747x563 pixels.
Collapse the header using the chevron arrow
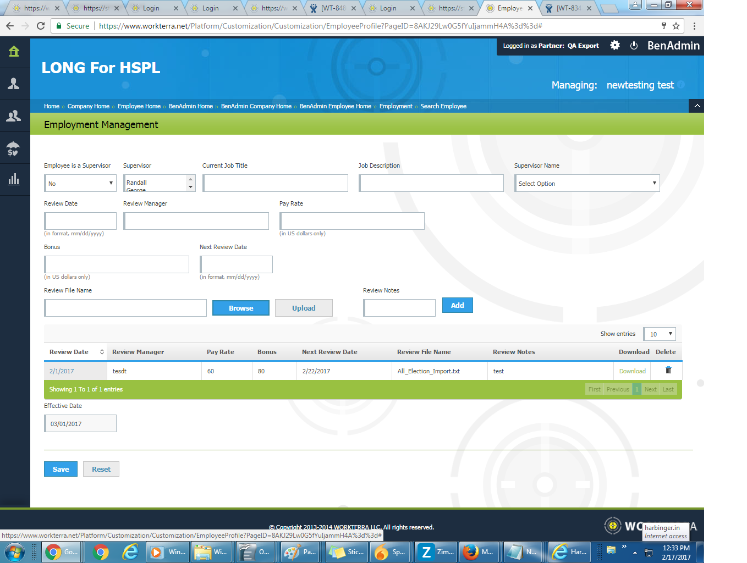point(697,106)
